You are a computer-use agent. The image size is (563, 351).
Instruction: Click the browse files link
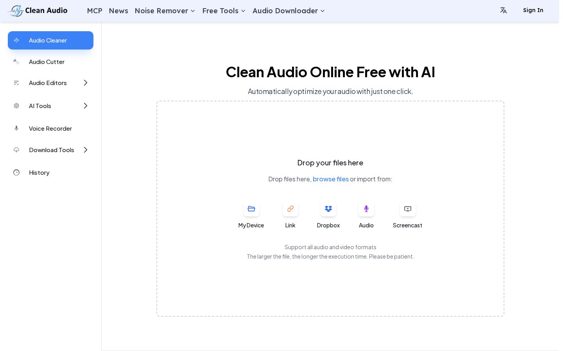click(x=331, y=179)
